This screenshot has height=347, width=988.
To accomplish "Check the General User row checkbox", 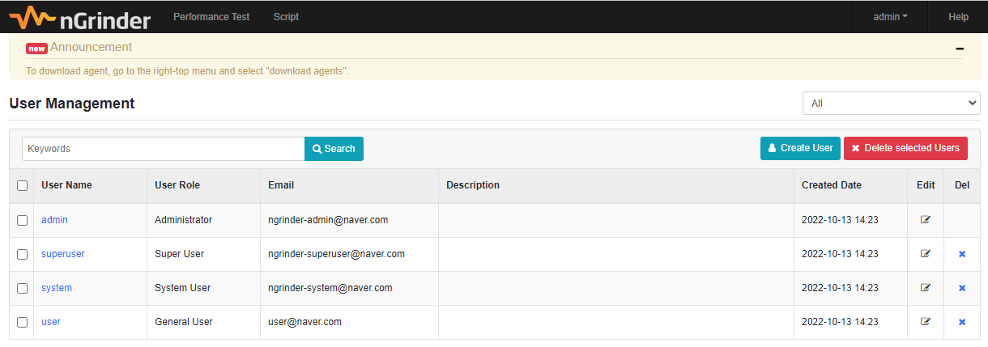I will [22, 322].
